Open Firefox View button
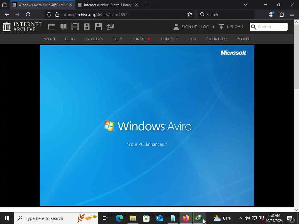299x224 pixels. (x=5, y=5)
